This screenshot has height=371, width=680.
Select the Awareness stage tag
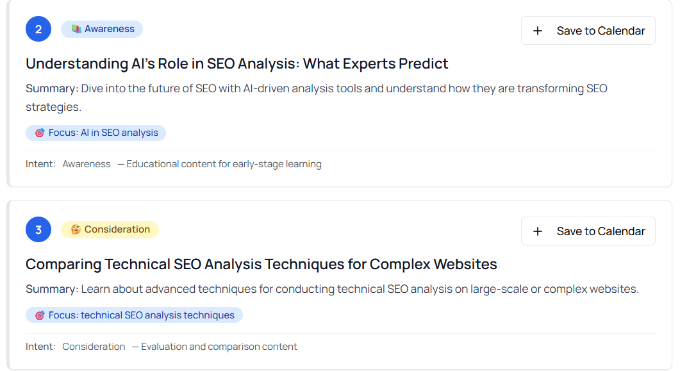coord(102,29)
